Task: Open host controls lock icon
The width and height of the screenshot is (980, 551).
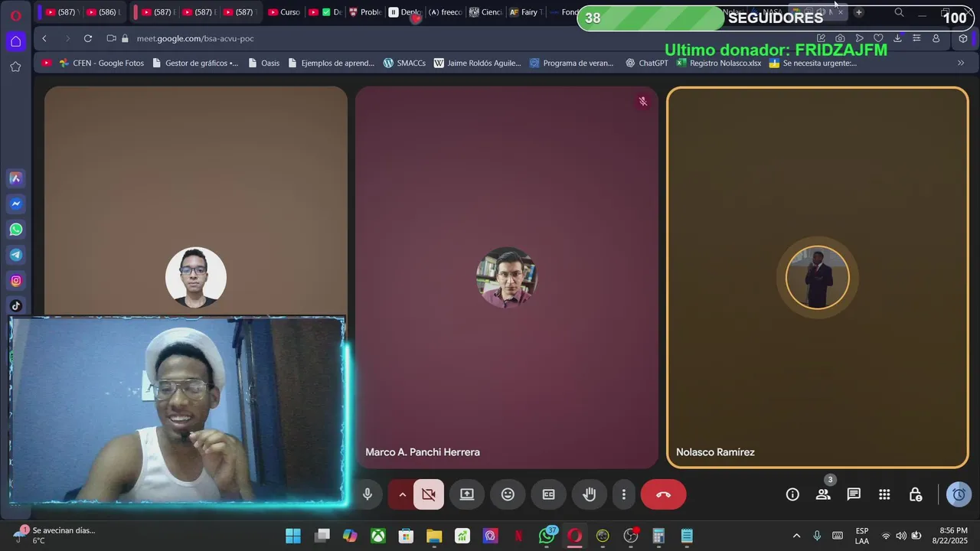Action: [916, 494]
